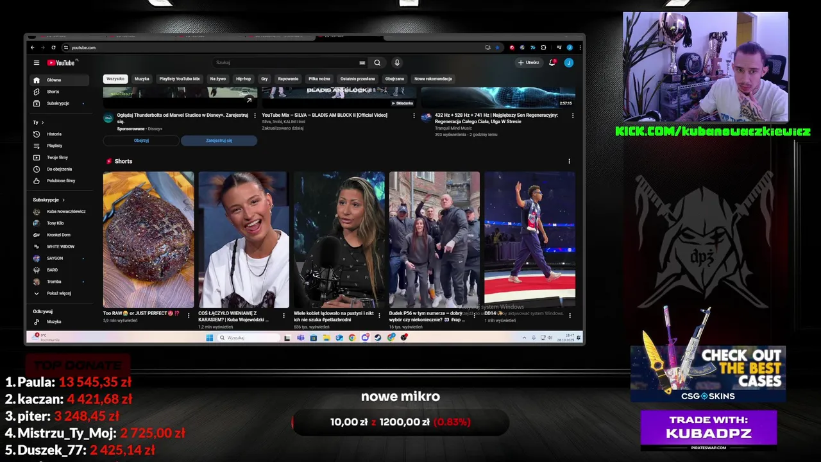Open Historia in the sidebar
Screen dimensions: 821x462
pos(61,134)
